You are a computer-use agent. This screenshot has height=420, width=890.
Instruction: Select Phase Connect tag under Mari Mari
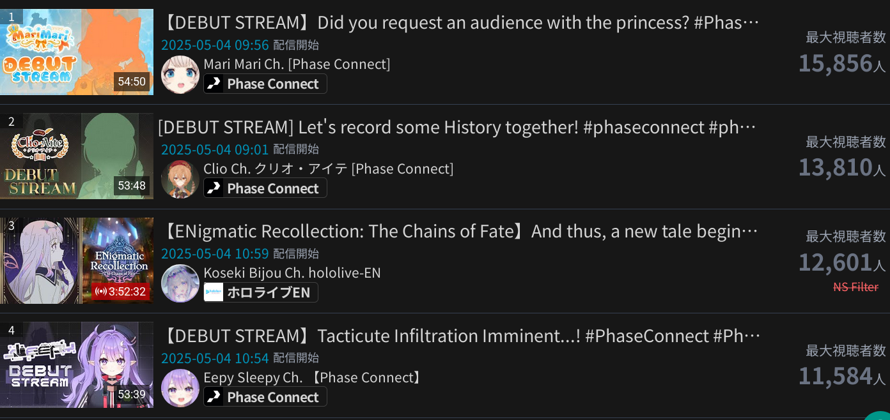coord(265,84)
